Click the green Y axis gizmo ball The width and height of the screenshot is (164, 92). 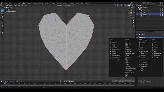click(131, 13)
